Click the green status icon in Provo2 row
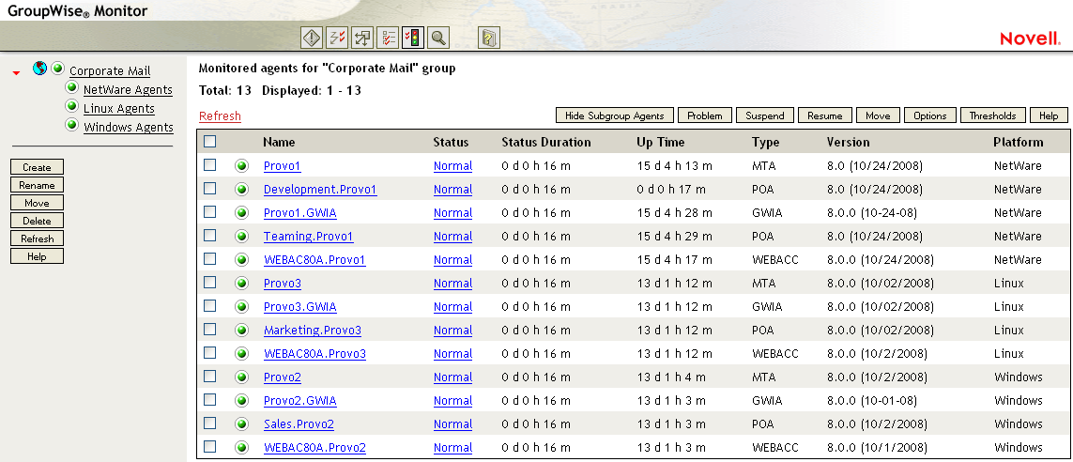Image resolution: width=1073 pixels, height=462 pixels. point(241,377)
